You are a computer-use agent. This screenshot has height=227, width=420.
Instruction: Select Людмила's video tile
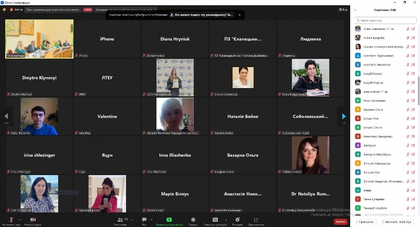coord(310,39)
